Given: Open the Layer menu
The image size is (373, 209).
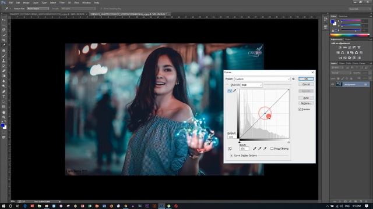Looking at the screenshot, I should (35, 2).
